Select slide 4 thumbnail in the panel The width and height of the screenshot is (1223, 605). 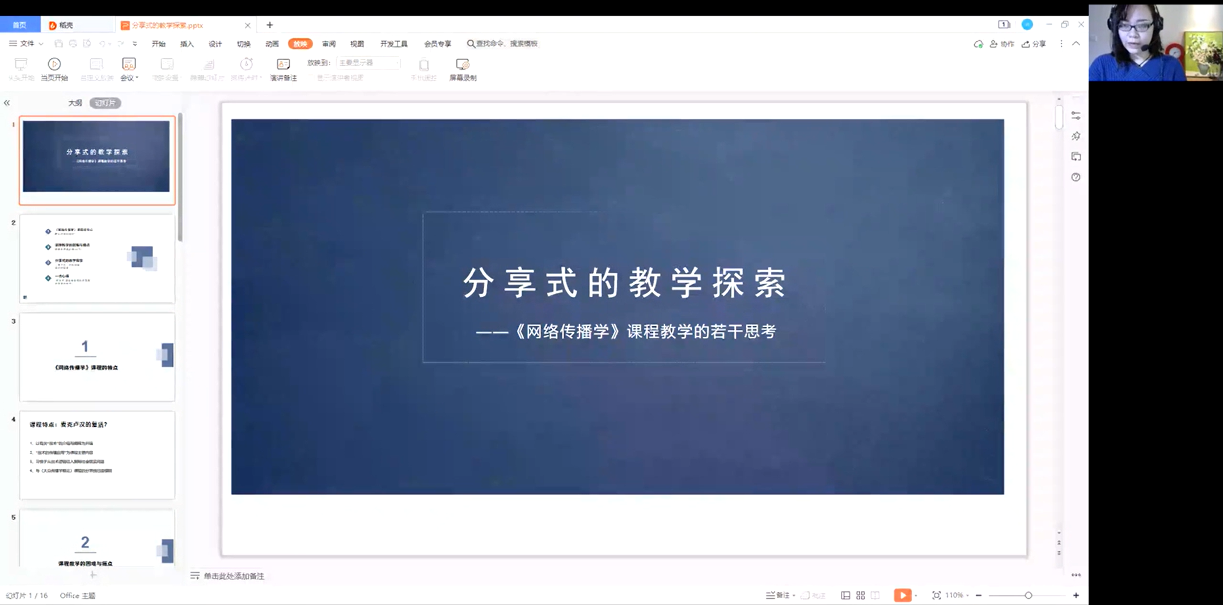[x=97, y=455]
